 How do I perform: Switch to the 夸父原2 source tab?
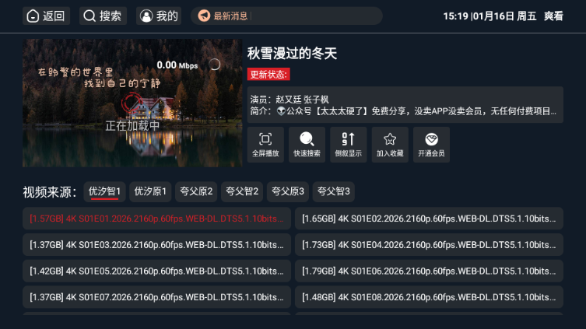[196, 192]
